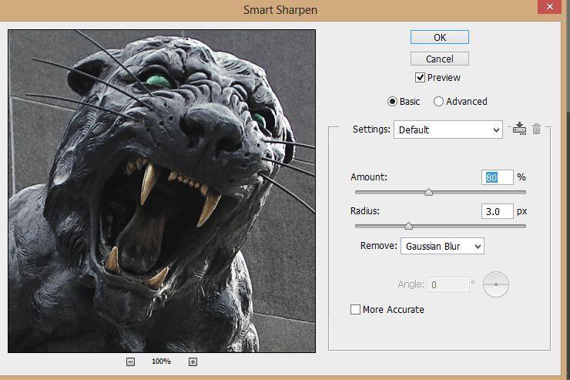Select the Basic radio button
570x380 pixels.
pos(392,102)
